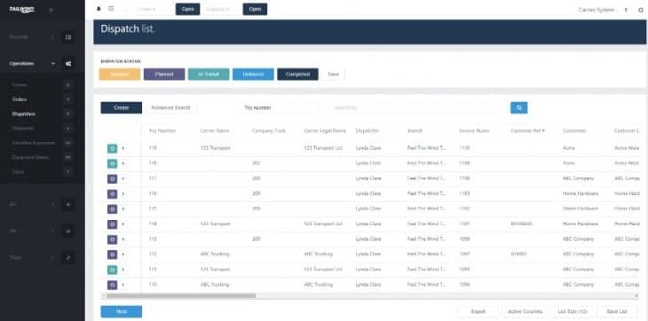Screen dimensions: 648x321
Task: Expand the Operations menu chevron
Action: pyautogui.click(x=53, y=64)
